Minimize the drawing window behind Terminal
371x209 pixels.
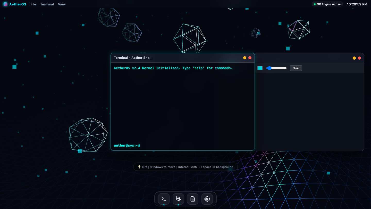(354, 58)
